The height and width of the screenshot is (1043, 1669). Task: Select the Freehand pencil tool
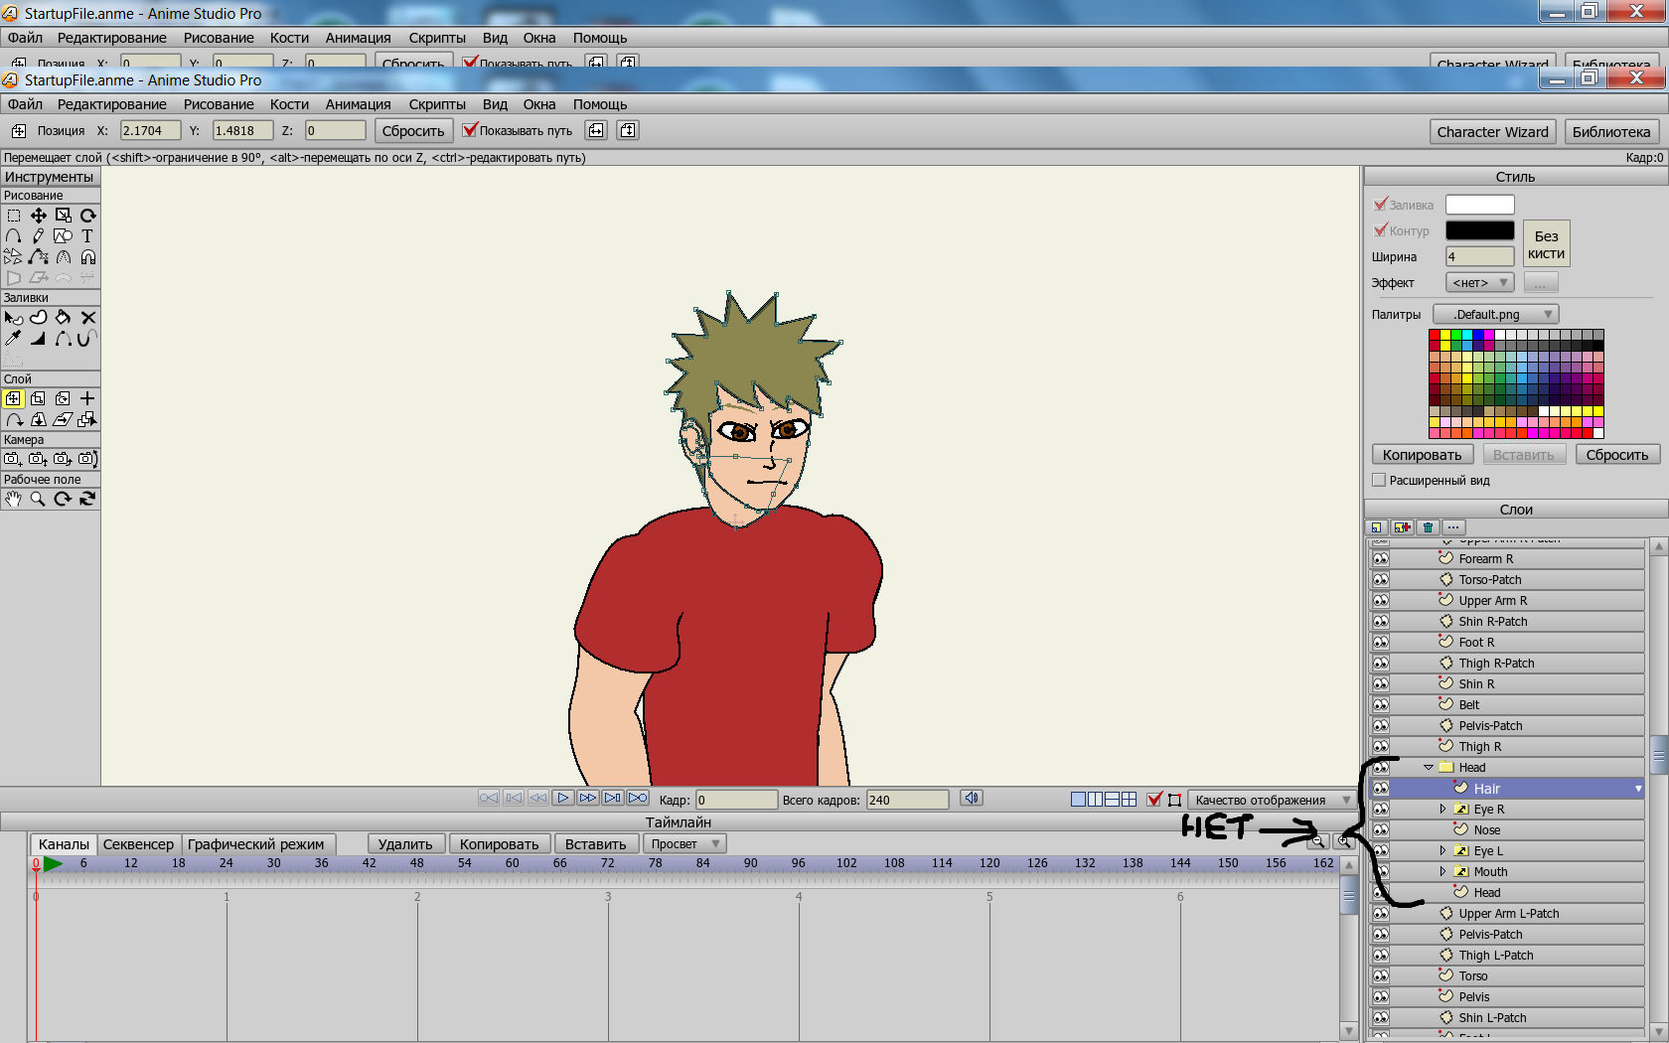(38, 236)
